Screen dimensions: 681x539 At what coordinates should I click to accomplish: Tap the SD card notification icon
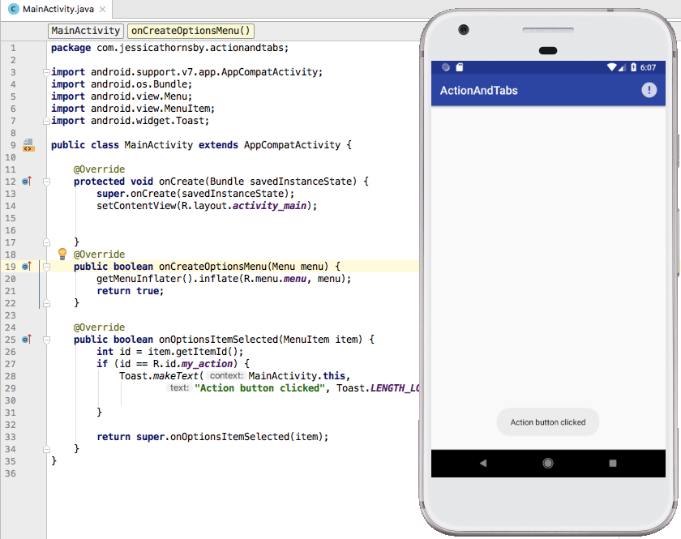point(459,68)
